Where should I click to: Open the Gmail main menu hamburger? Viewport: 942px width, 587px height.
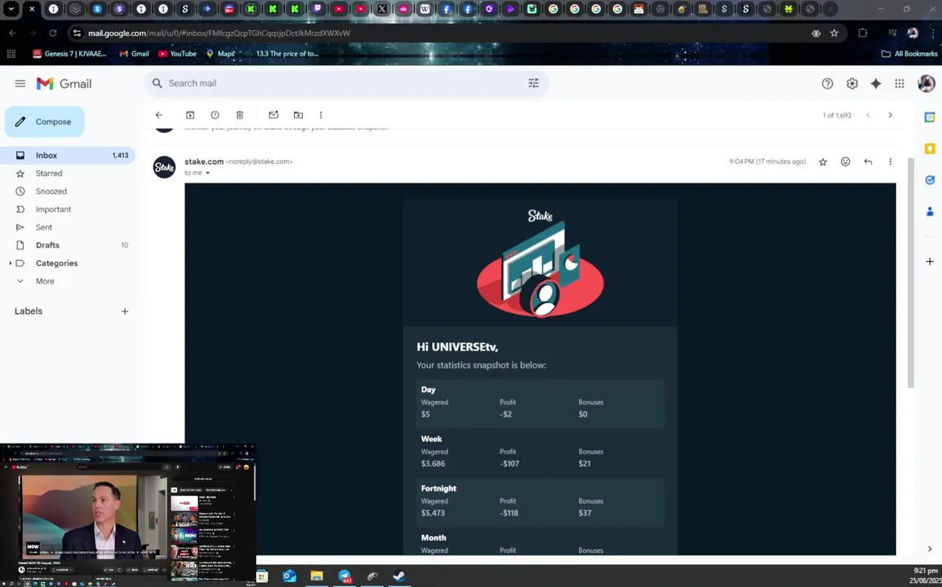point(20,83)
